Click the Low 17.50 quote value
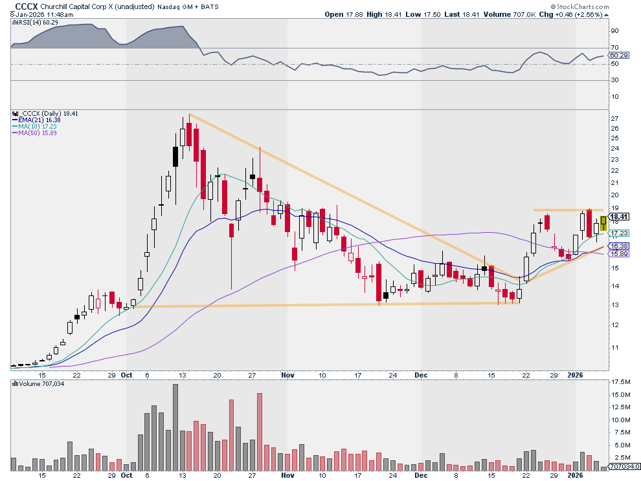 pyautogui.click(x=423, y=14)
